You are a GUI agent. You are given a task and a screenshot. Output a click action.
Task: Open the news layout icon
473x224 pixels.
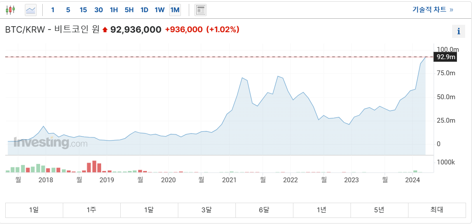pyautogui.click(x=201, y=10)
